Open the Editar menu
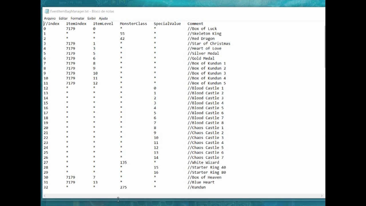366x206 pixels. [x=63, y=18]
